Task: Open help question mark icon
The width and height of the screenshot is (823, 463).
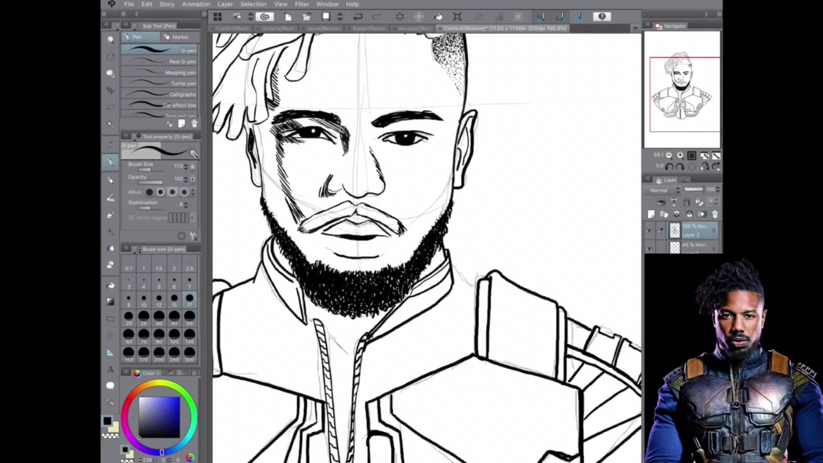Action: (602, 17)
